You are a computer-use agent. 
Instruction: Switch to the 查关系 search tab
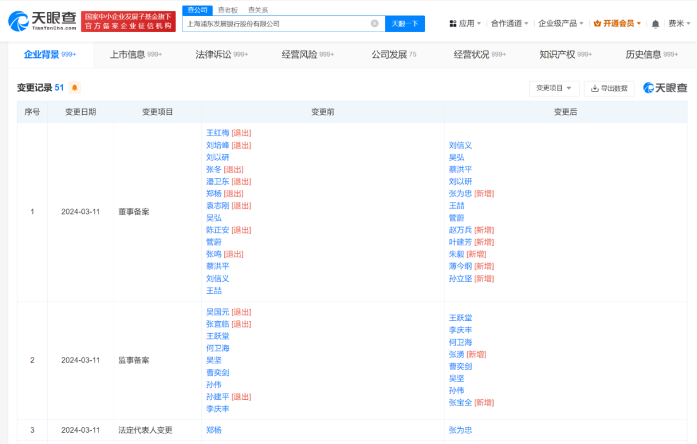258,9
